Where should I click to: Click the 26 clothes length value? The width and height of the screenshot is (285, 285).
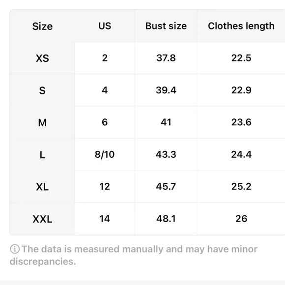point(241,219)
